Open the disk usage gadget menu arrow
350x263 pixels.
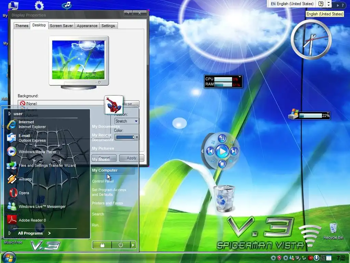(328, 113)
